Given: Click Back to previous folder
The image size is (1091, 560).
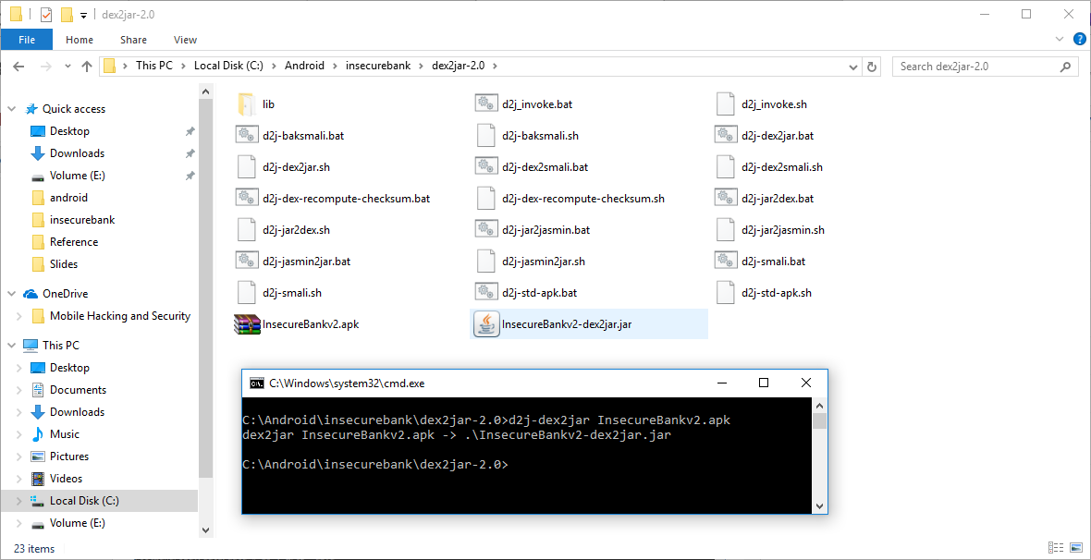Looking at the screenshot, I should click(x=18, y=66).
